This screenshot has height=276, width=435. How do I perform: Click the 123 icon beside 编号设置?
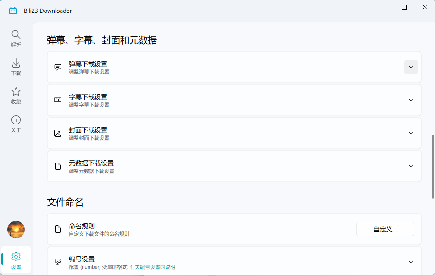click(58, 262)
